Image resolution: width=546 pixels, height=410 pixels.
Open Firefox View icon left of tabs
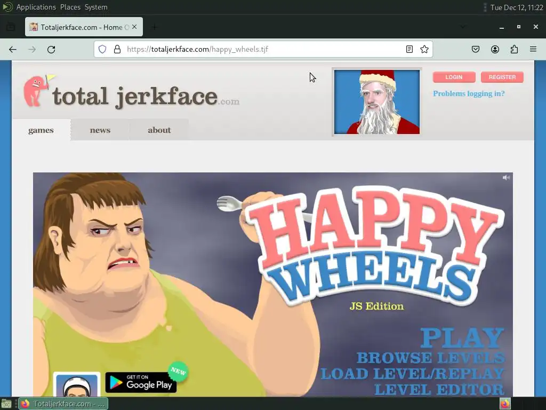(x=11, y=27)
